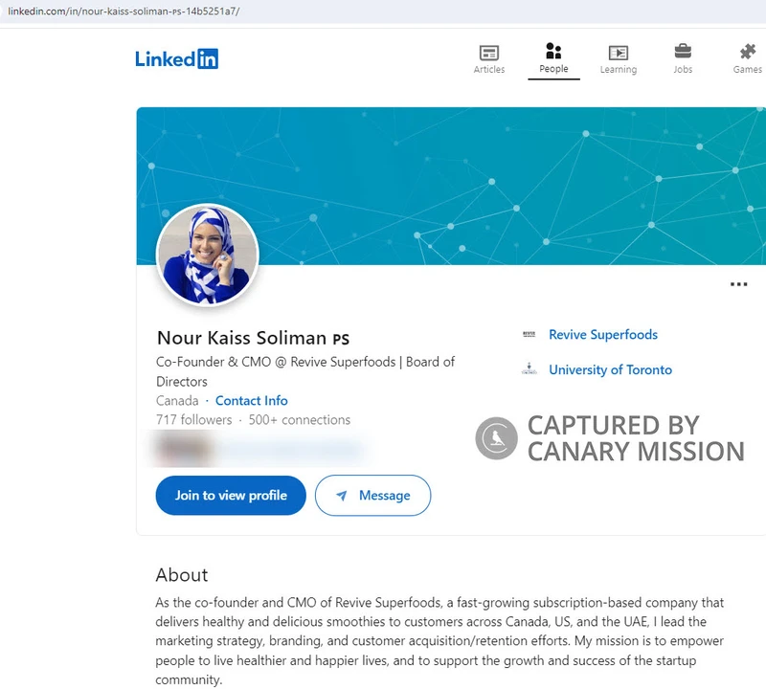Viewport: 766px width, 690px height.
Task: Click the Join to view profile button
Action: (231, 495)
